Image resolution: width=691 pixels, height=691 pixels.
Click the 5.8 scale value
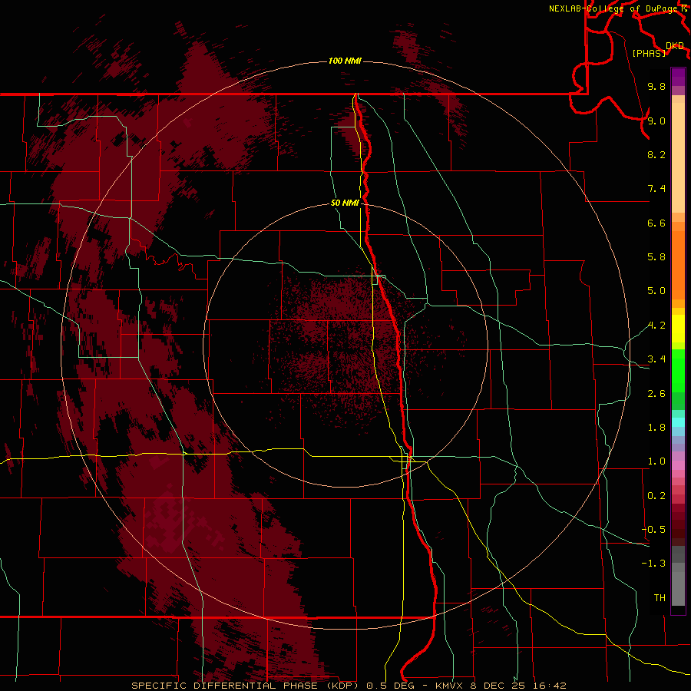click(x=656, y=257)
